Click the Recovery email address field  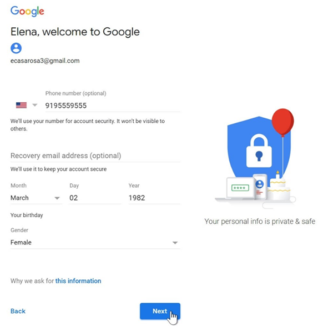95,156
